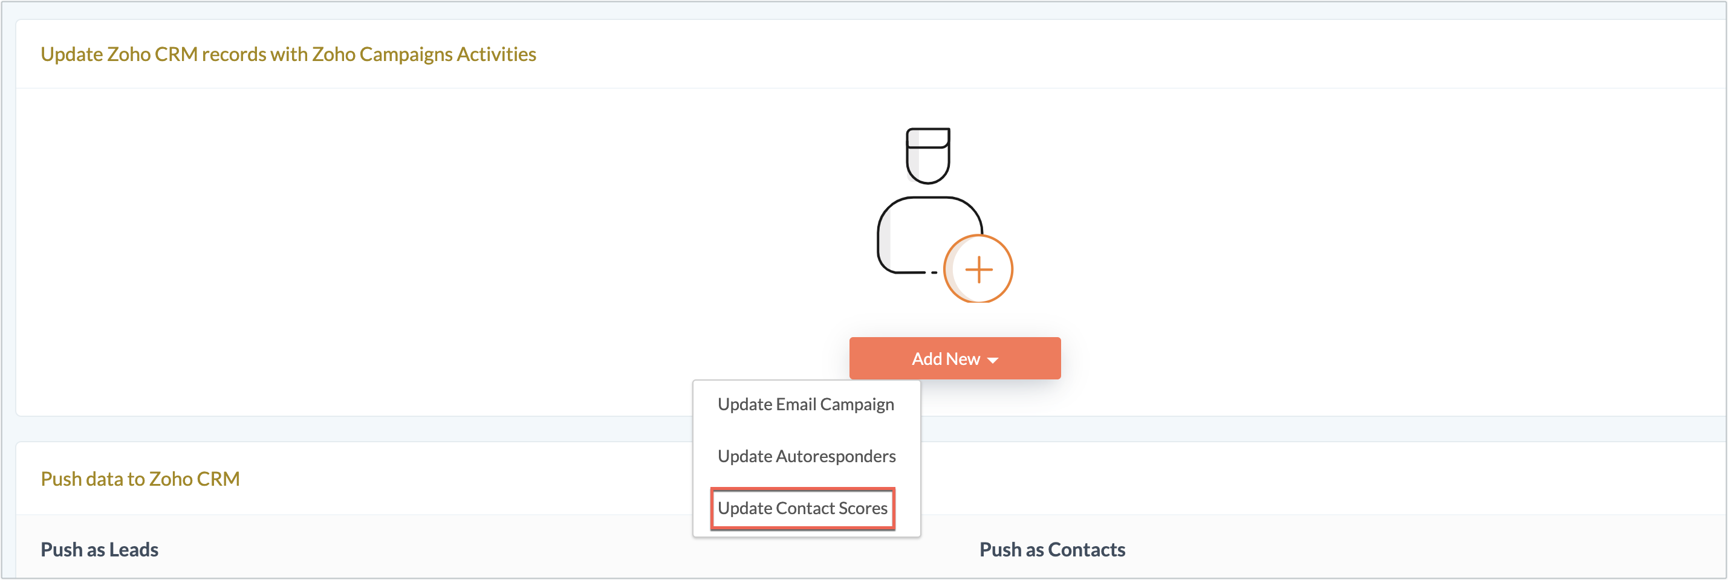Select Update Email Campaign from menu
The image size is (1728, 580).
tap(805, 404)
